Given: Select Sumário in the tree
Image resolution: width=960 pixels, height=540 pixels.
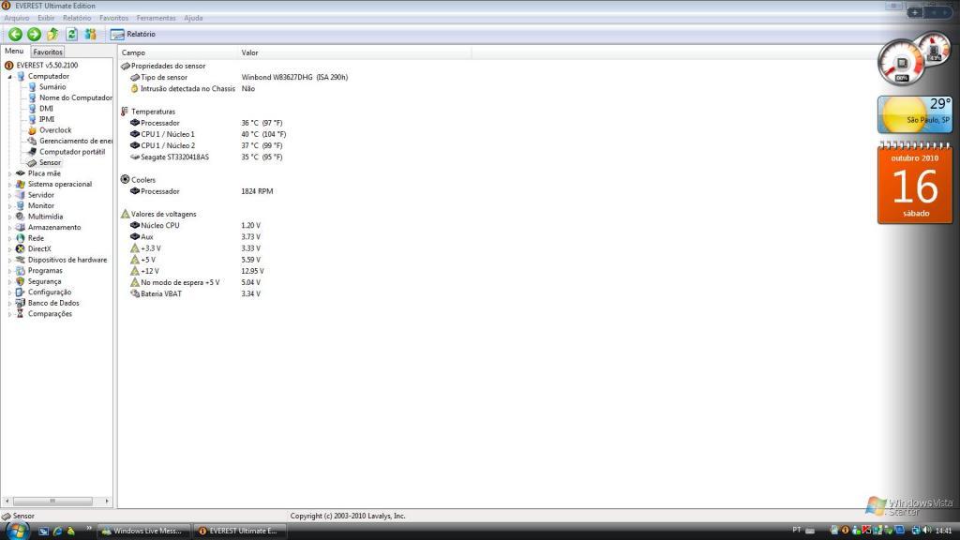Looking at the screenshot, I should point(52,87).
